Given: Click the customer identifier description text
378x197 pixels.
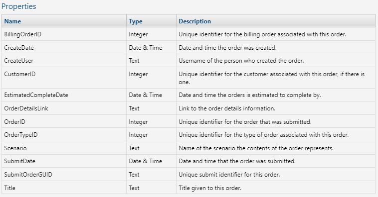Looking at the screenshot, I should pyautogui.click(x=272, y=78).
